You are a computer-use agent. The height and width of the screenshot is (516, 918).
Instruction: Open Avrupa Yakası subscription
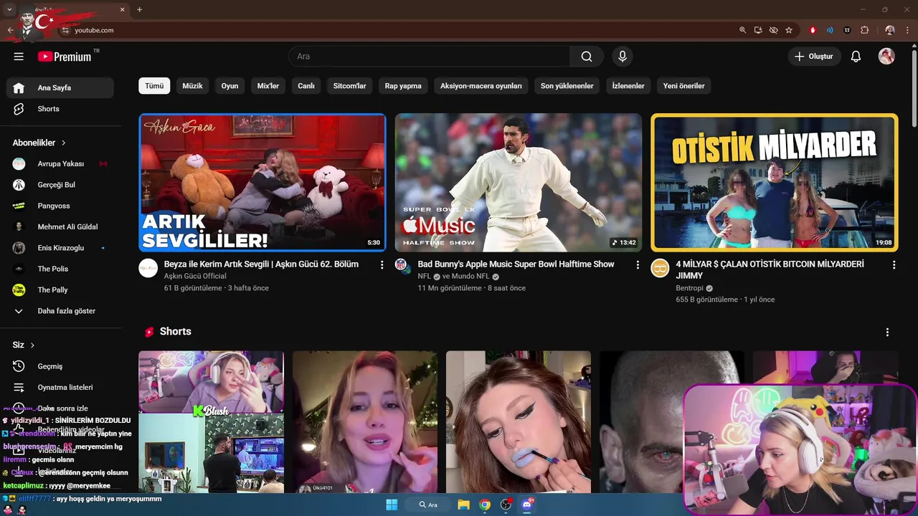tap(60, 164)
